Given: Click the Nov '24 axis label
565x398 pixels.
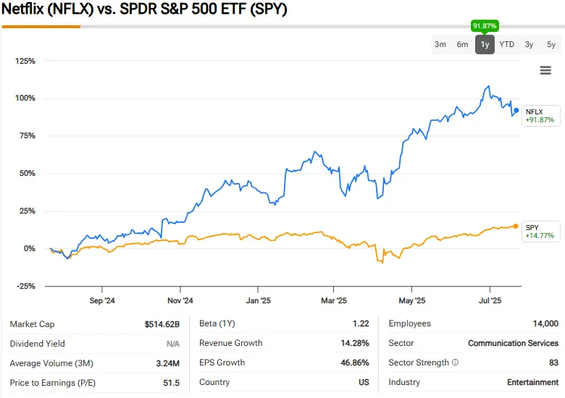Looking at the screenshot, I should [x=180, y=300].
